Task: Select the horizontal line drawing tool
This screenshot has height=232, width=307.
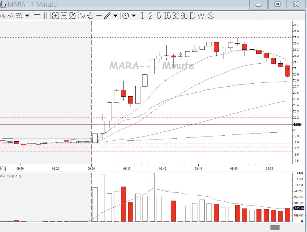Action: pyautogui.click(x=37, y=16)
